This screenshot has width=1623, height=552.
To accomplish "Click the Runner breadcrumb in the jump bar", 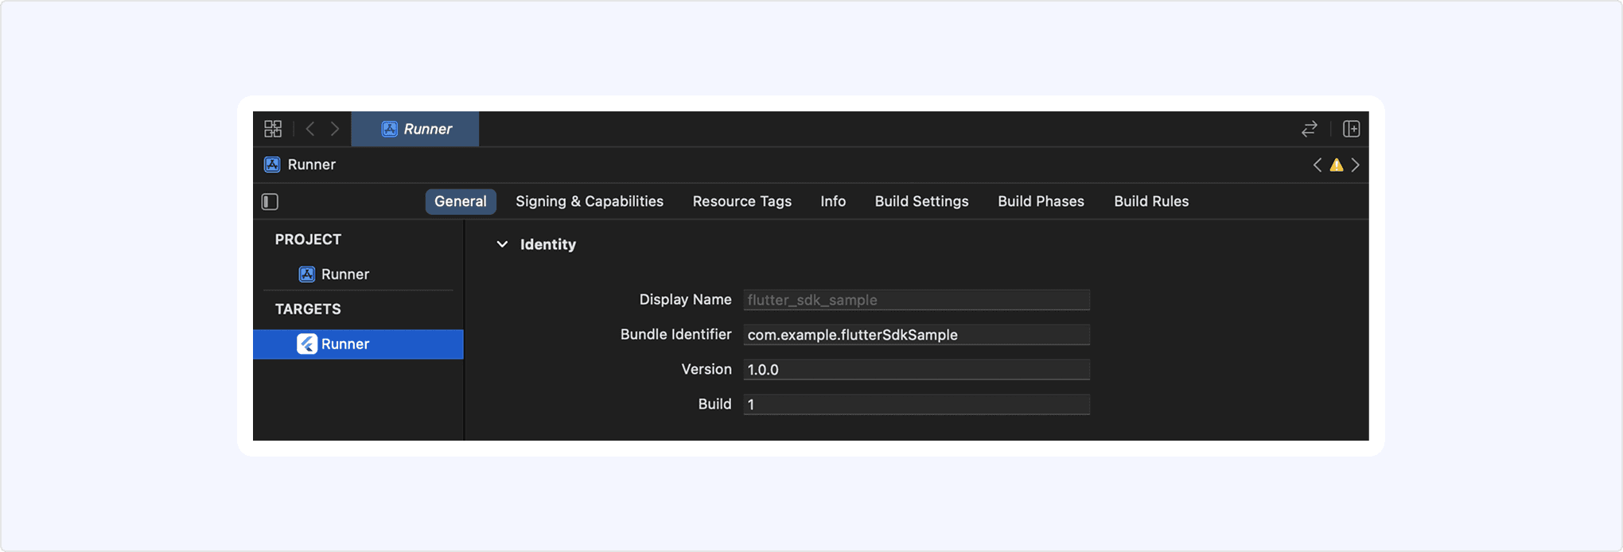I will click(310, 165).
